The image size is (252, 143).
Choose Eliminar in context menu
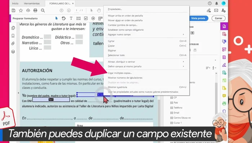pyautogui.click(x=112, y=50)
